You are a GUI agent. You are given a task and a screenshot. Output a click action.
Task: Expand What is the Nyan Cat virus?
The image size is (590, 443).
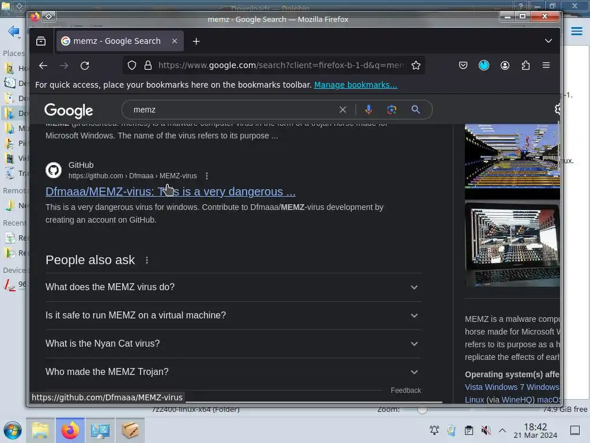[233, 344]
